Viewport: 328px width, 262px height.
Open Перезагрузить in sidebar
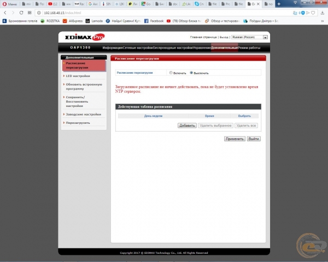point(78,123)
